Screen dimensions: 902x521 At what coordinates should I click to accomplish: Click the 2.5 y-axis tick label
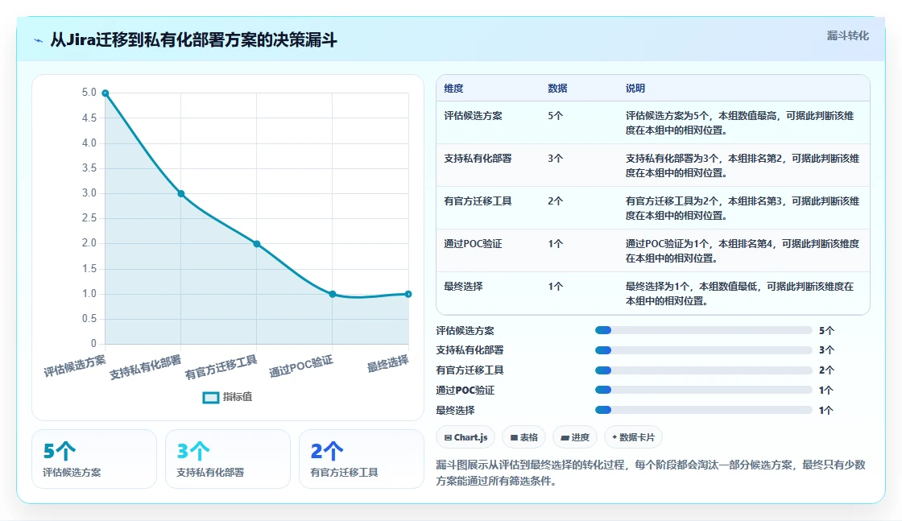(89, 218)
